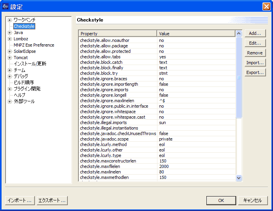Select the checkstyle.javadoc.checkUnusedThrows row

tap(157, 133)
